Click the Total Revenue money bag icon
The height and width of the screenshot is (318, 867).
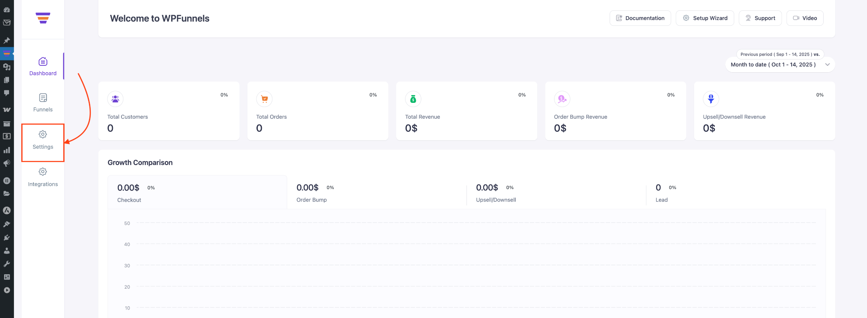coord(413,99)
